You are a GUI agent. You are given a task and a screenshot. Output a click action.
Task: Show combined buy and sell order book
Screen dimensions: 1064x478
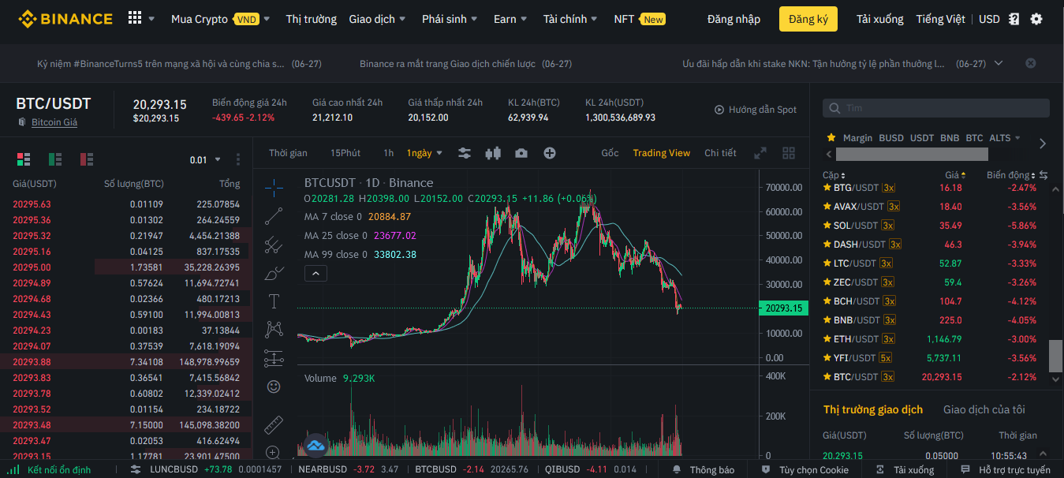coord(24,159)
